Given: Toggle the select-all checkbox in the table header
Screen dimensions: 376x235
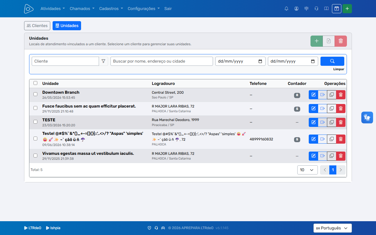Looking at the screenshot, I should pyautogui.click(x=36, y=83).
